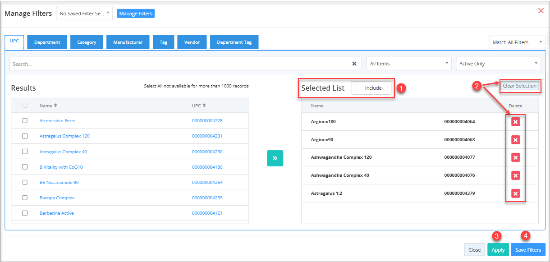
Task: Delete Arginex180 from the selected list
Action: 516,122
